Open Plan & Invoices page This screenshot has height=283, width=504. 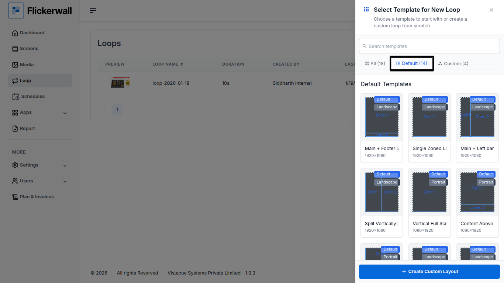tap(40, 197)
